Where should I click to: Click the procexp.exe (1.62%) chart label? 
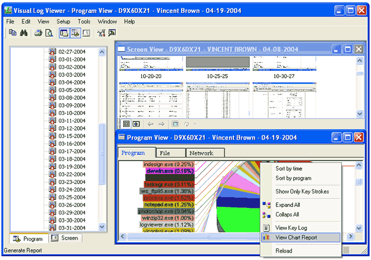coord(168,198)
